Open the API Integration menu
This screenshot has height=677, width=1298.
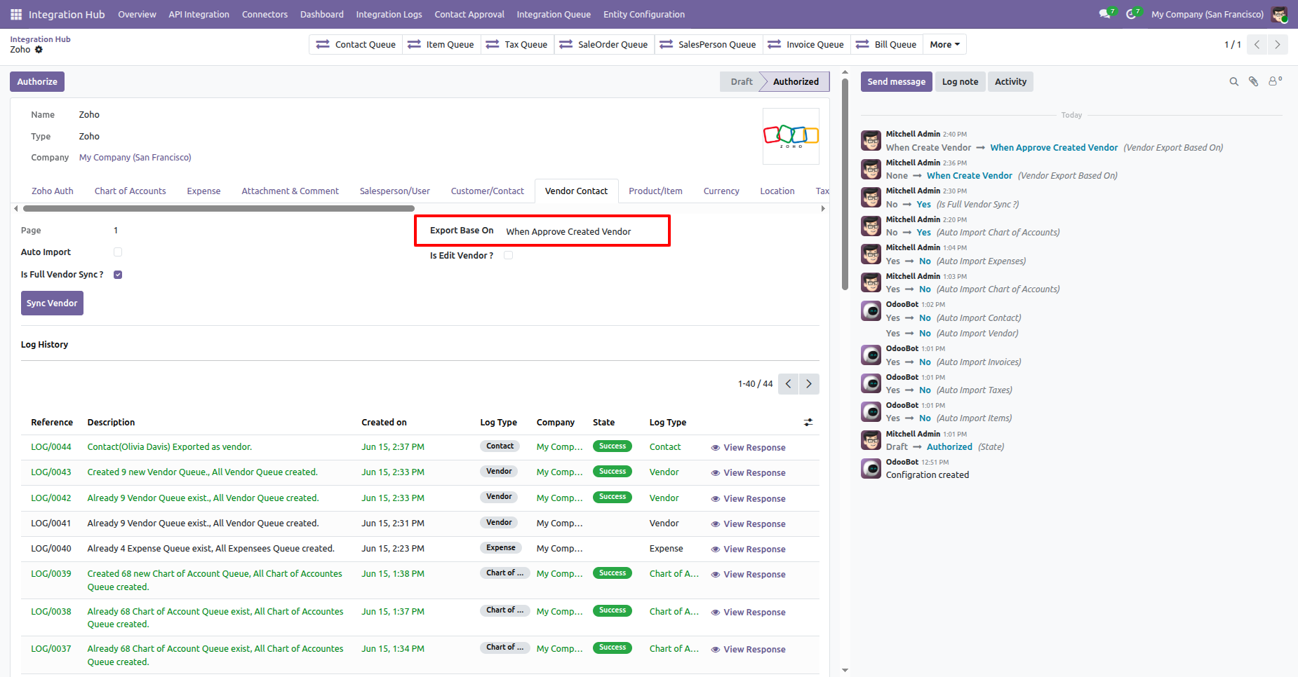click(x=199, y=14)
